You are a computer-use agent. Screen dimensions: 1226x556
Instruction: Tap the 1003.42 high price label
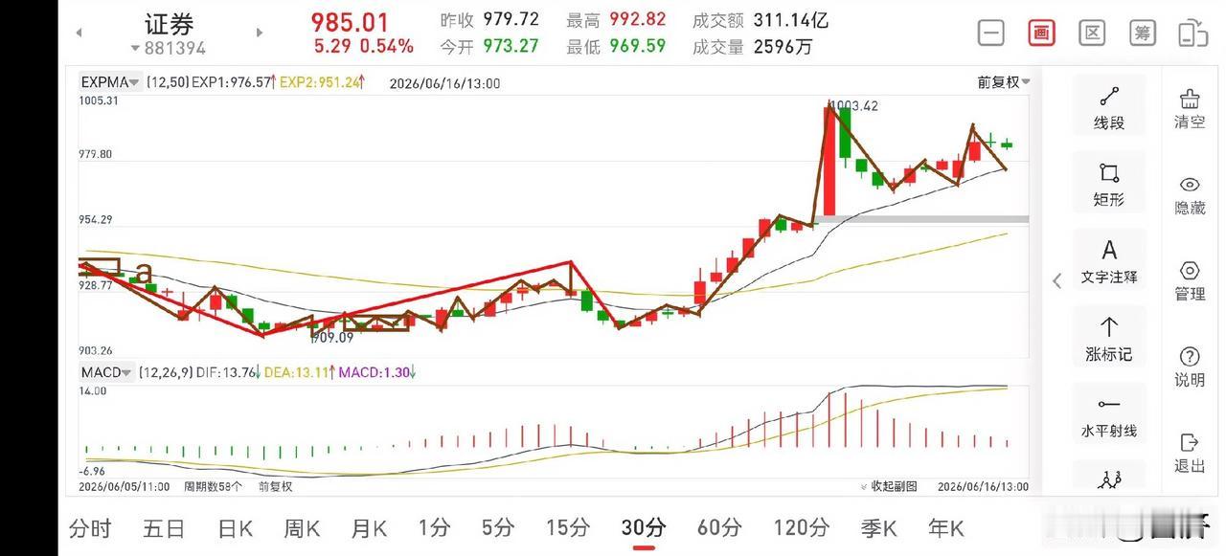coord(854,105)
